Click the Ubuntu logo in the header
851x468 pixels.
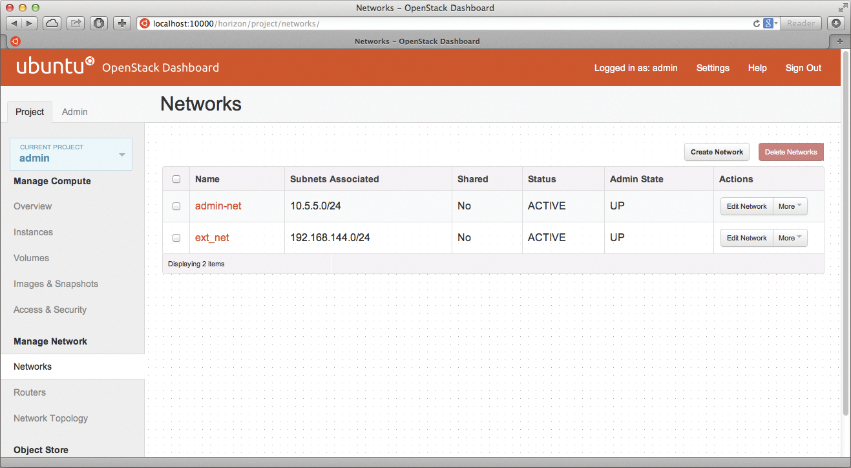pos(55,67)
